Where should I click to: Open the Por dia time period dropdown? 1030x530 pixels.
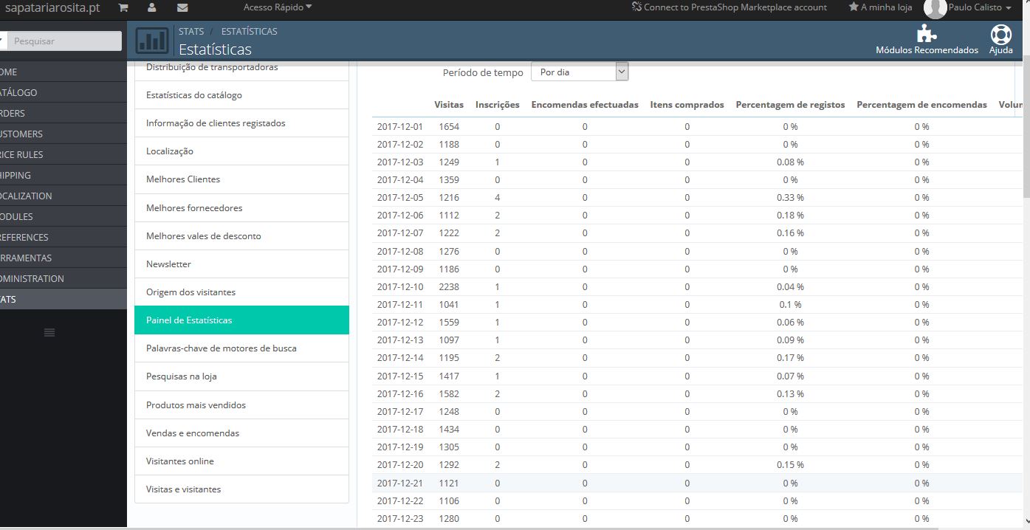click(x=579, y=72)
